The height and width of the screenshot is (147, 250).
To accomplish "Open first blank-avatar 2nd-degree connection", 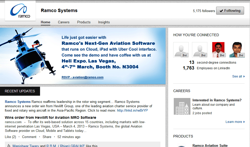I will click(x=181, y=50).
